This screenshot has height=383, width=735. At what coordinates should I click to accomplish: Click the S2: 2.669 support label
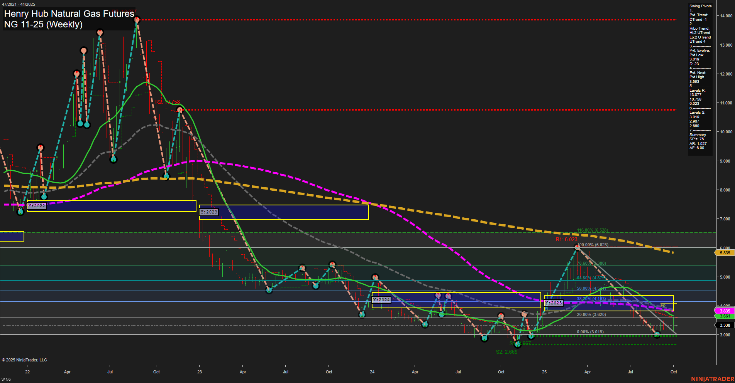[507, 351]
